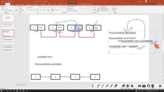Image resolution: width=164 pixels, height=92 pixels.
Task: Click the expand chevron on annotation toolbar
Action: click(93, 86)
